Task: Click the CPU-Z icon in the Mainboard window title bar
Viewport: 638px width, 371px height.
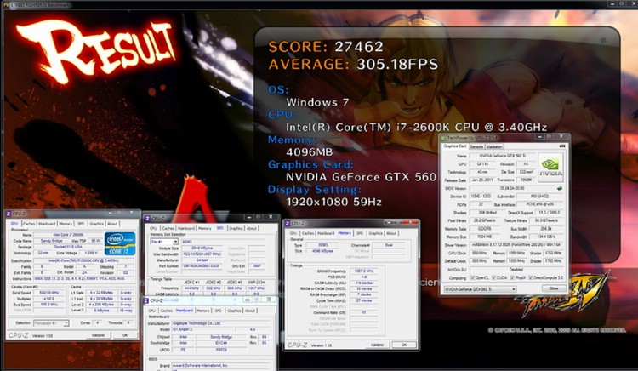Action: coord(147,300)
